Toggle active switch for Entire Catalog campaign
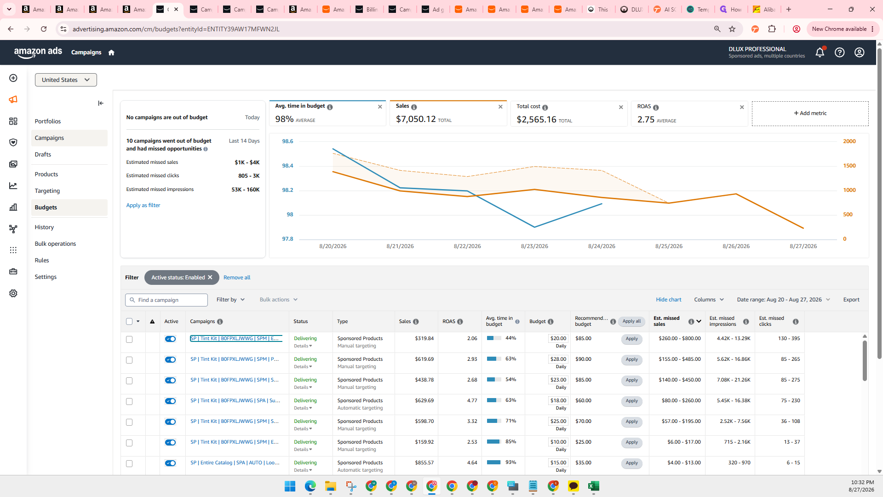 (x=170, y=463)
